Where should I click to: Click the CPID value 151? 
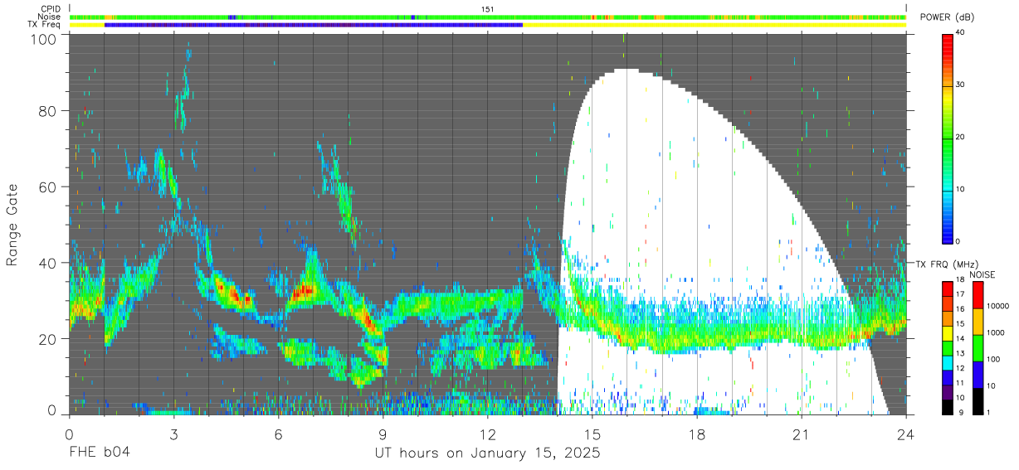tap(488, 9)
